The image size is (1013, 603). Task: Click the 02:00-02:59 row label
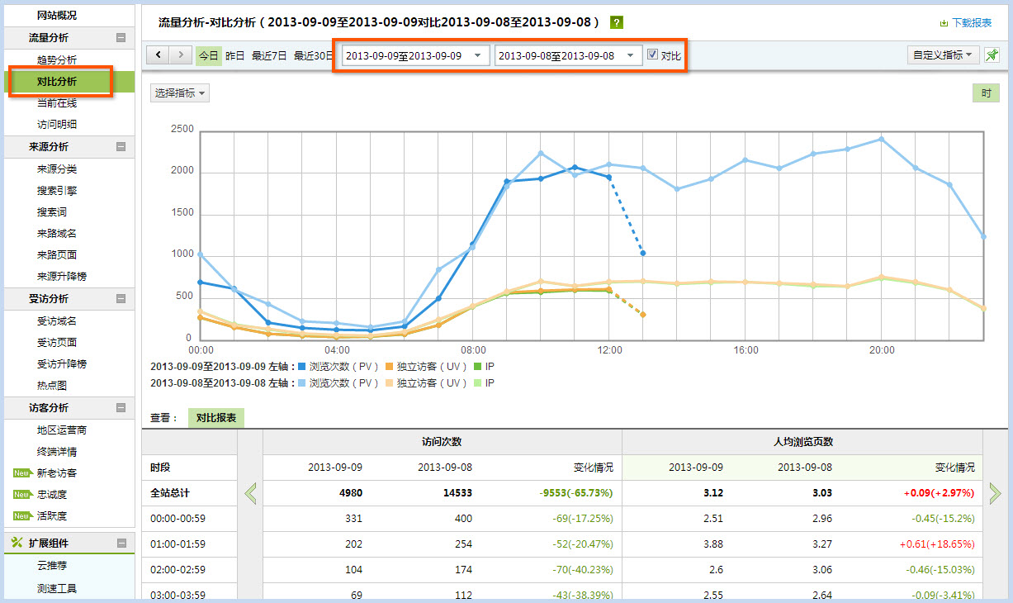click(178, 569)
